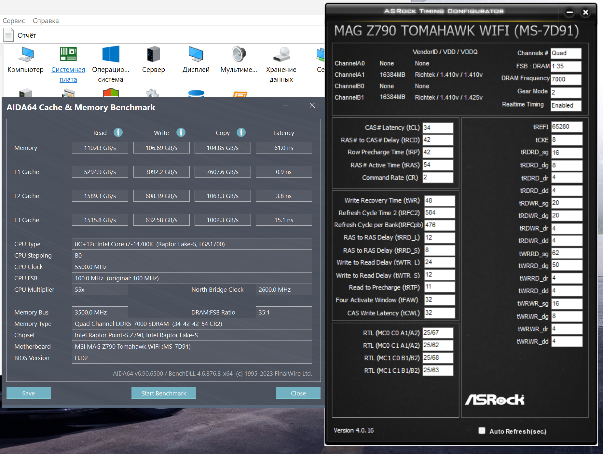Click the CAS Write Latency (tCWL) field
The width and height of the screenshot is (603, 454).
tap(440, 313)
